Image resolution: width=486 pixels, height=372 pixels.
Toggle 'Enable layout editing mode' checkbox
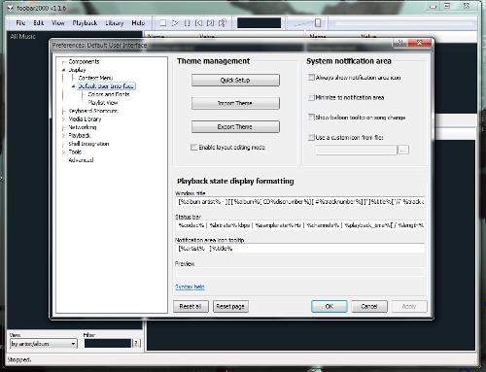(193, 148)
